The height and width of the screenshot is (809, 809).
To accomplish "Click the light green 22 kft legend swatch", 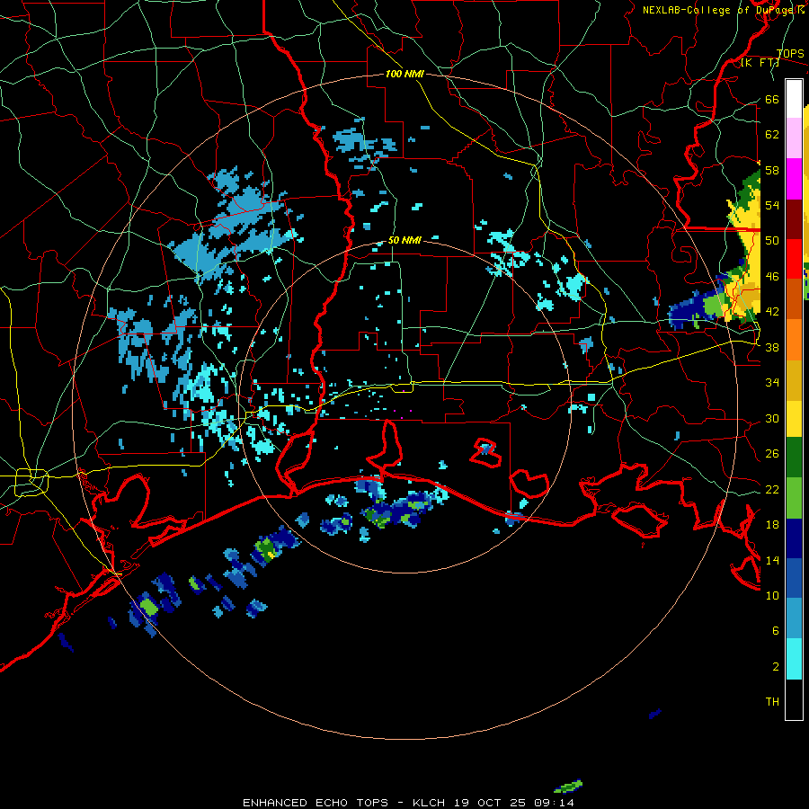I will (794, 498).
